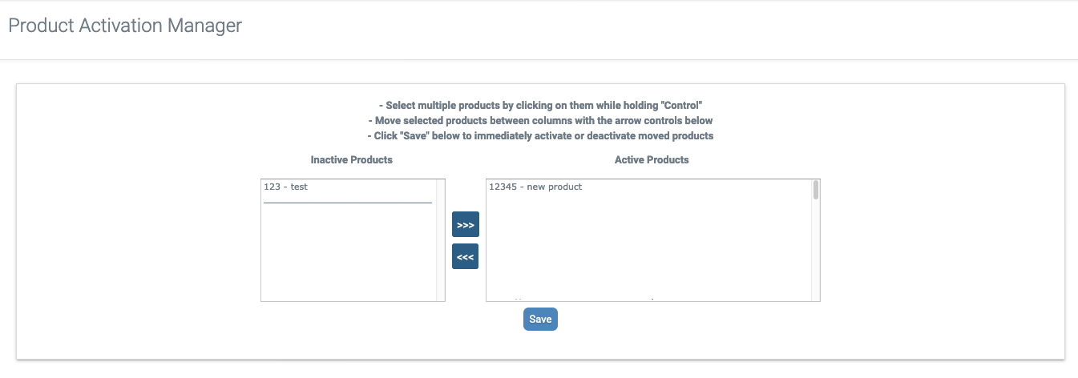The width and height of the screenshot is (1078, 378).
Task: Click the Active Products column heading
Action: (x=652, y=159)
